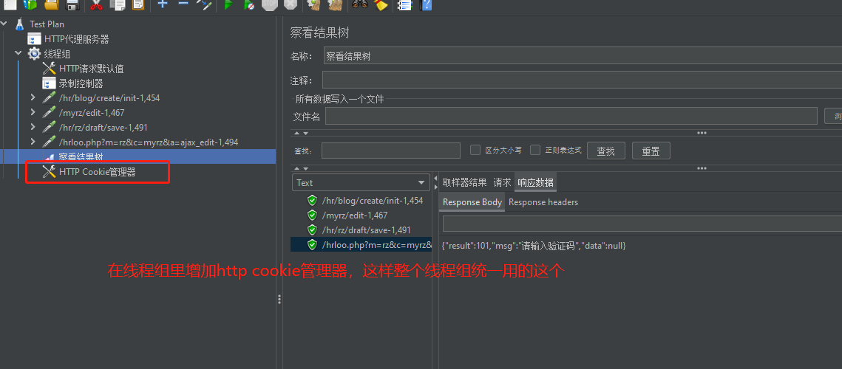Image resolution: width=842 pixels, height=369 pixels.
Task: Collapse the Test Plan node chevron
Action: (x=5, y=24)
